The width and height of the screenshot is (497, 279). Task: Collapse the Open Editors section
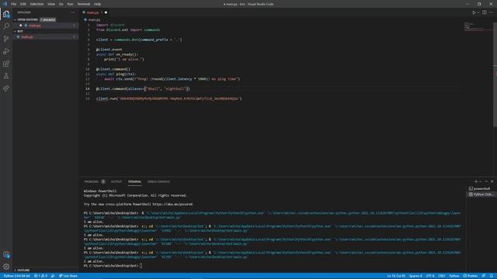tap(27, 19)
